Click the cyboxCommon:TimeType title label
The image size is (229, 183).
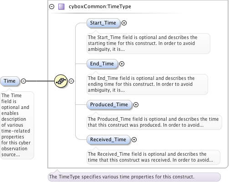(100, 6)
